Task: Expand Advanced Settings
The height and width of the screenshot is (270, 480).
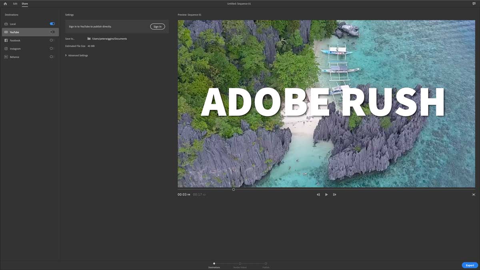Action: click(77, 56)
